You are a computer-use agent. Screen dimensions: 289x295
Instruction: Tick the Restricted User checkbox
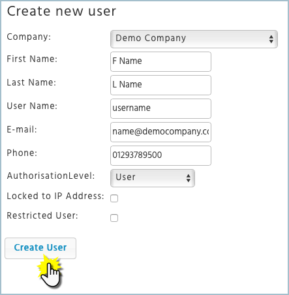click(114, 218)
